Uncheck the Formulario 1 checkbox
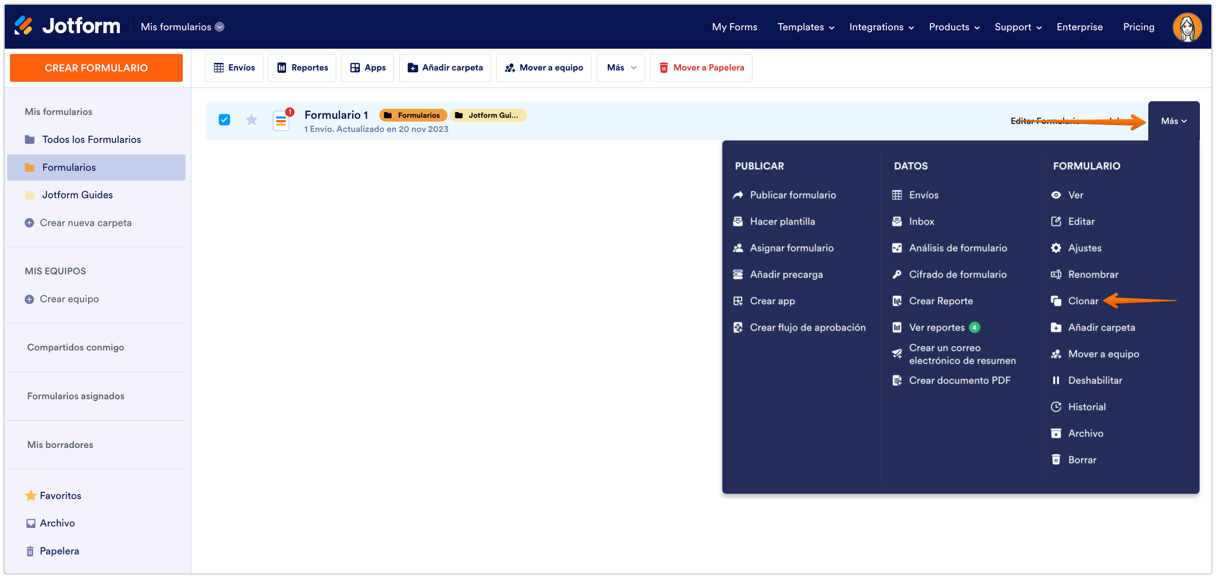Viewport: 1216px width, 578px height. [224, 120]
